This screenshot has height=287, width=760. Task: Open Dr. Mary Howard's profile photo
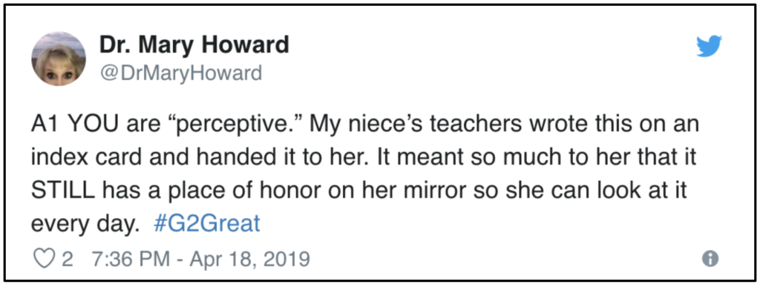59,59
